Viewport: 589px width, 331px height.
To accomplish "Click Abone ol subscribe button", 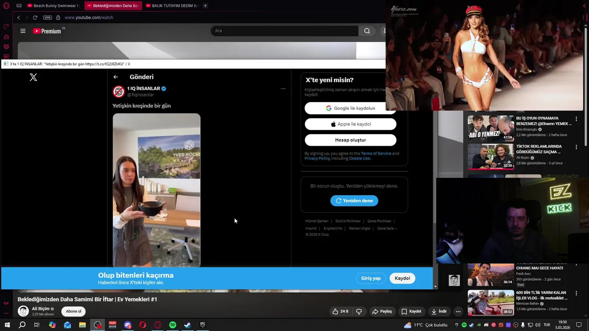I will coord(73,311).
